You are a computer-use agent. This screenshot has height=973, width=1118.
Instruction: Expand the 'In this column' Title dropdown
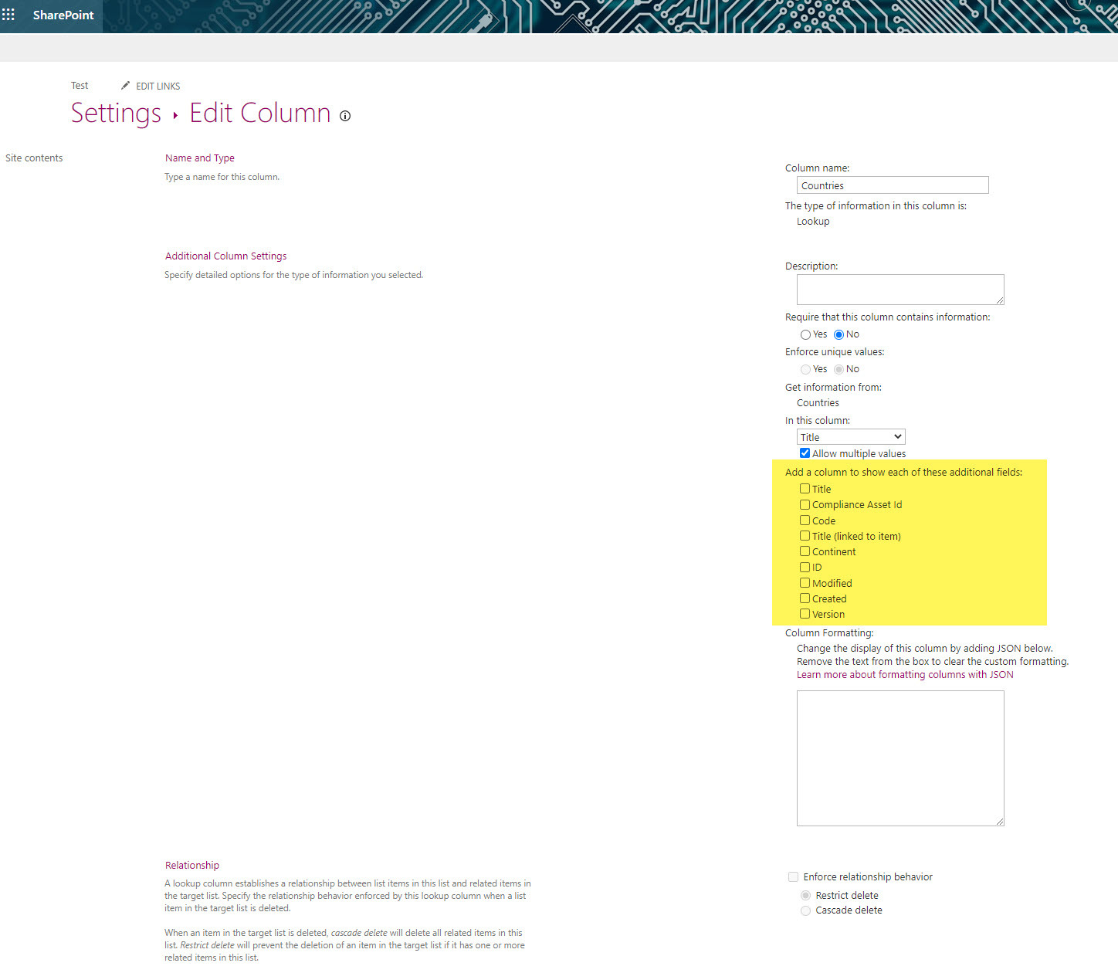click(x=850, y=437)
